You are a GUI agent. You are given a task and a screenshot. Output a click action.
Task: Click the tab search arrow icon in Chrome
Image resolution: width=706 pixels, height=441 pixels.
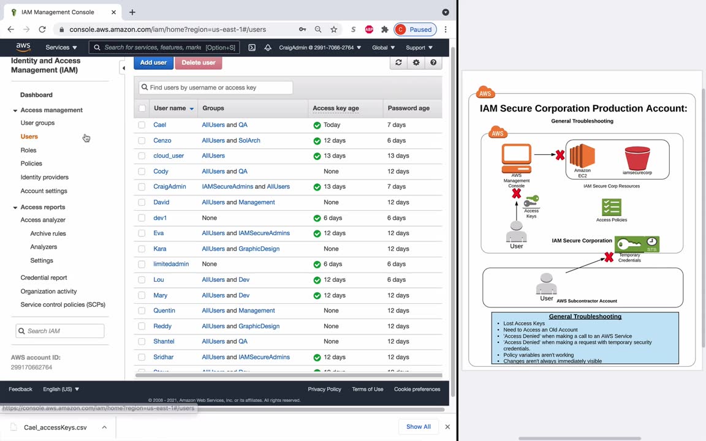446,12
